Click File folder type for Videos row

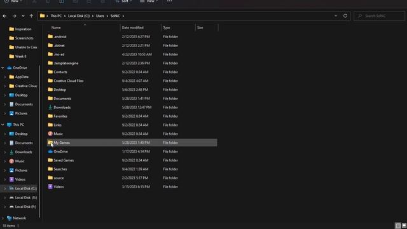tap(170, 186)
